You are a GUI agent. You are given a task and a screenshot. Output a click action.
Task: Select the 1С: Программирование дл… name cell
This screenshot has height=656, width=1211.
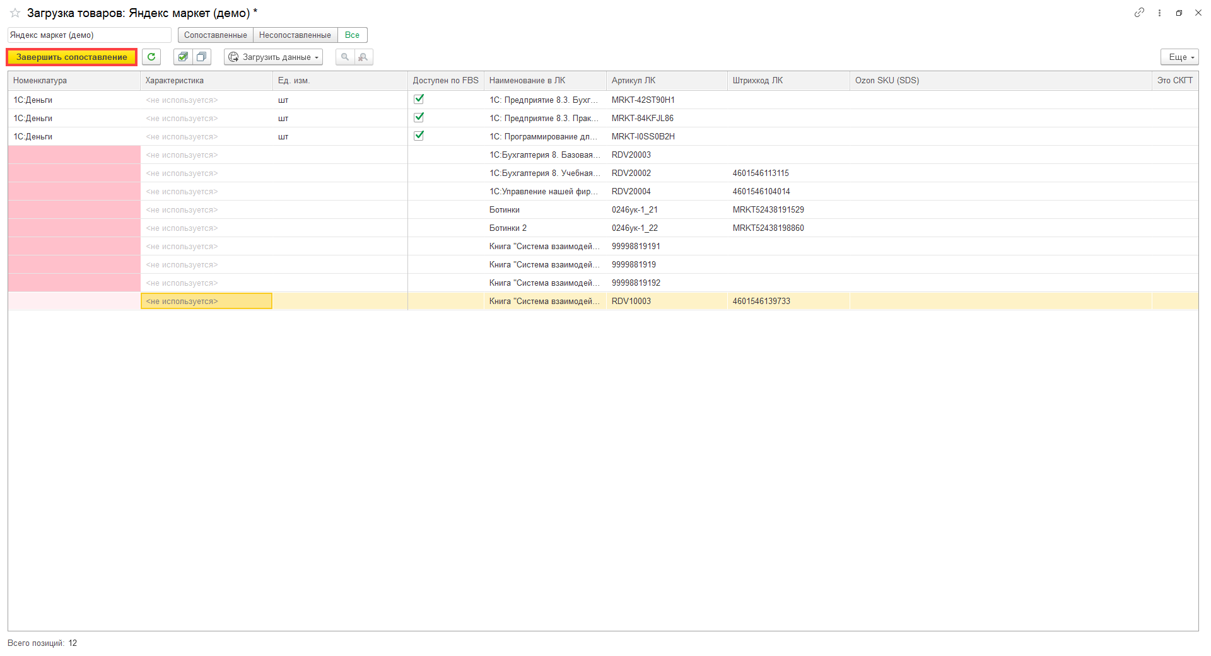tap(545, 136)
